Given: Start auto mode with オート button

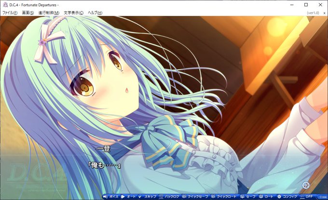Looking at the screenshot, I should (128, 197).
